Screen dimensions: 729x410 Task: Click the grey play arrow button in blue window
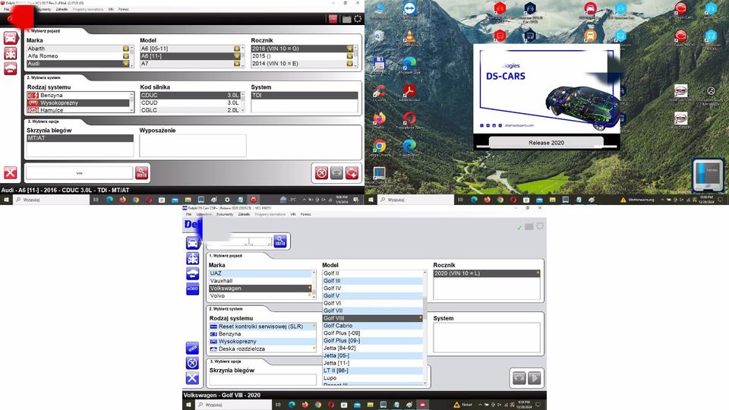click(x=535, y=378)
